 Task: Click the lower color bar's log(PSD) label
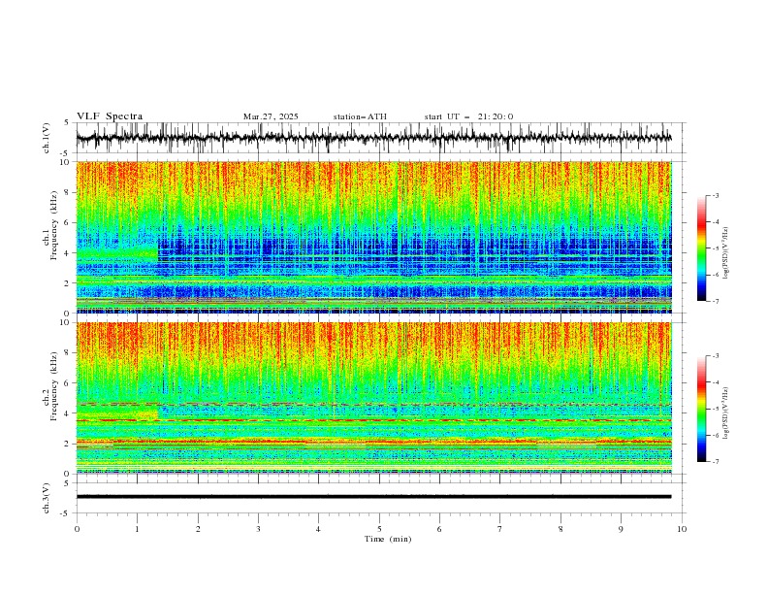pos(725,413)
